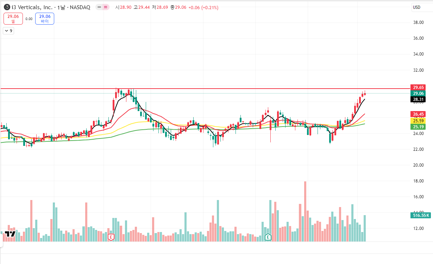Screen dimensions: 433x264
Task: Click the 22.00 price axis label
Action: click(418, 149)
